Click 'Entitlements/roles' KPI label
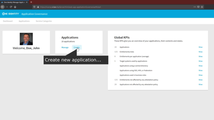214x120 pixels. coord(127,52)
